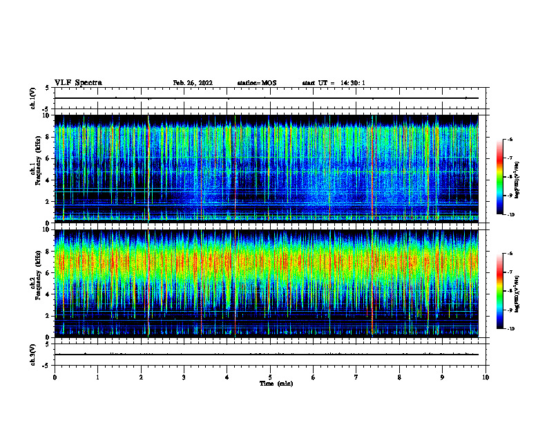Click the ch.2 frequency axis "8" tick label
The height and width of the screenshot is (423, 547).
48,252
